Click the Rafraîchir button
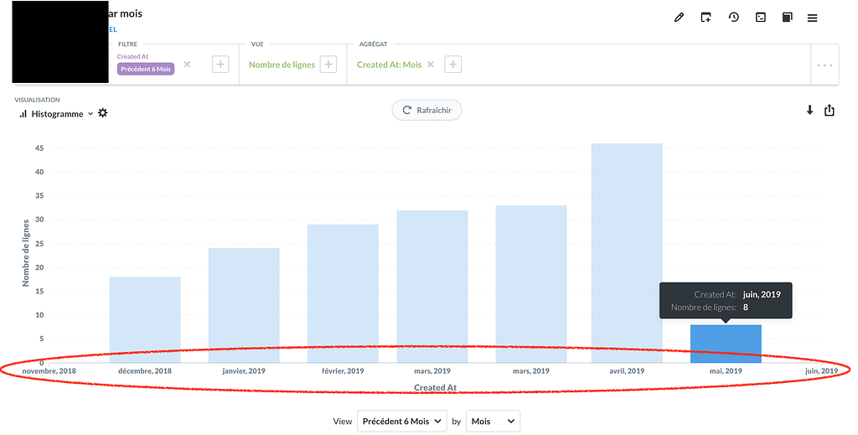 tap(426, 110)
